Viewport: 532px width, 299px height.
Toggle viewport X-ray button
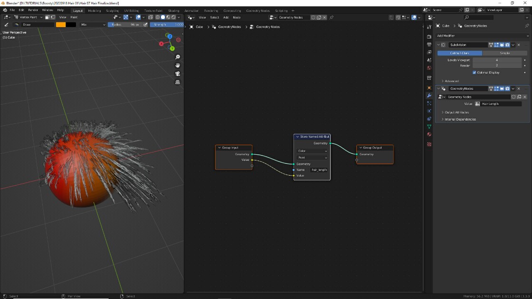click(x=151, y=17)
